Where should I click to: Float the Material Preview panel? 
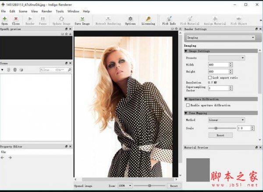click(256, 147)
